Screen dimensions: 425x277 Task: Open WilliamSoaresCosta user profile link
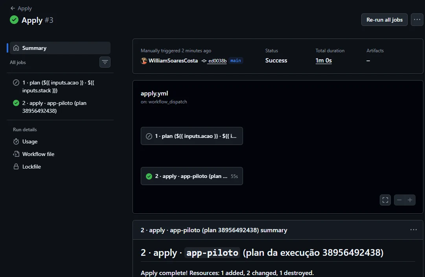(173, 61)
